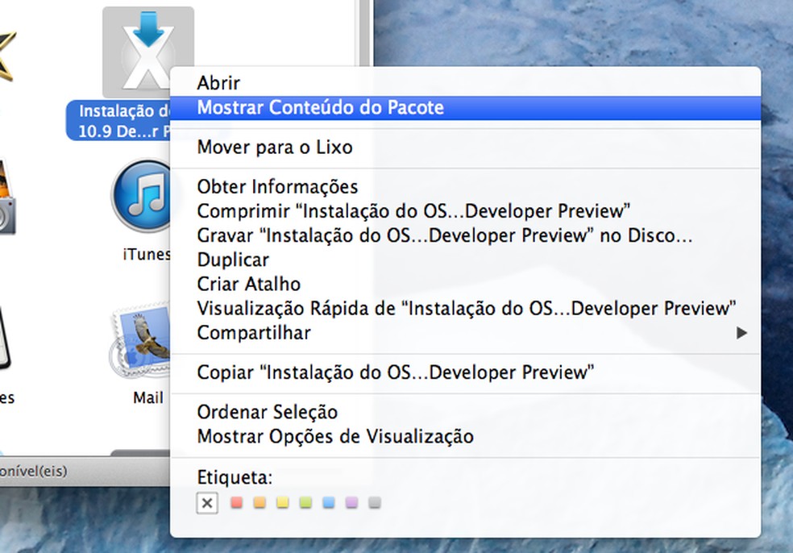The width and height of the screenshot is (793, 553).
Task: Choose Visualização Rápida menu entry
Action: point(467,308)
